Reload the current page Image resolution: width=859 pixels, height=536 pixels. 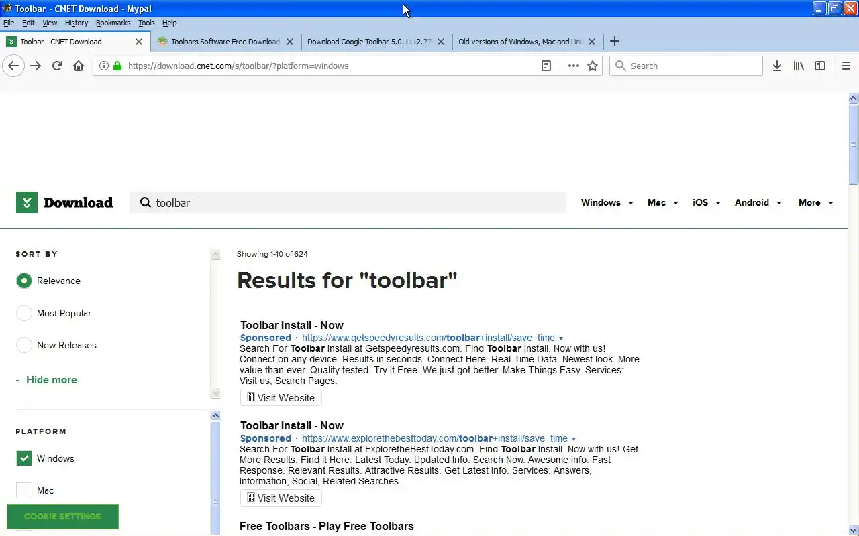click(x=57, y=66)
